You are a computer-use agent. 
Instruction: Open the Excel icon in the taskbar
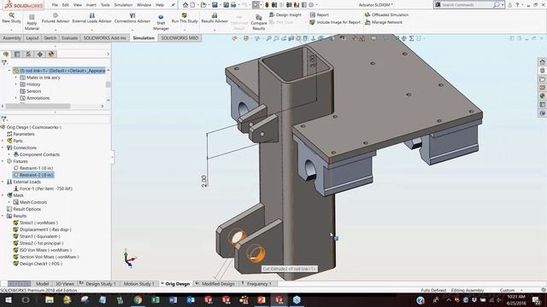click(x=156, y=299)
